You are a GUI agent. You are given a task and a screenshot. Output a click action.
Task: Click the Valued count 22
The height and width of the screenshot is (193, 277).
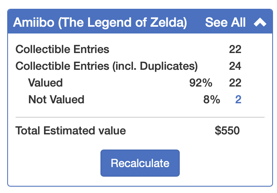click(235, 83)
